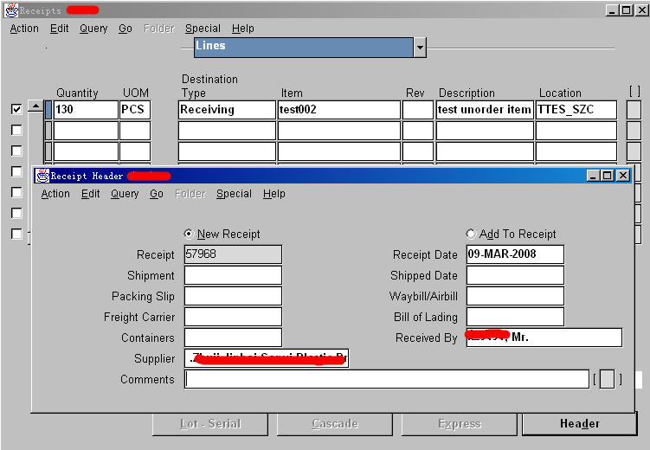Click the Comments input field
650x450 pixels.
(387, 379)
